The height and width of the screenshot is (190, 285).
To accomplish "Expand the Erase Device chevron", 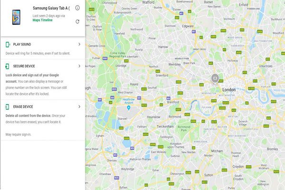I will (x=79, y=106).
